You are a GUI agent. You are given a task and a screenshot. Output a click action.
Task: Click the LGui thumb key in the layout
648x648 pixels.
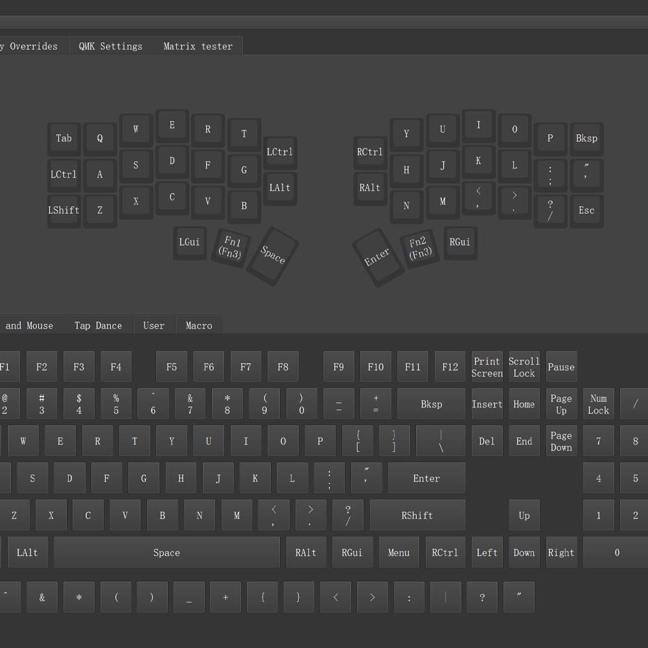[189, 242]
